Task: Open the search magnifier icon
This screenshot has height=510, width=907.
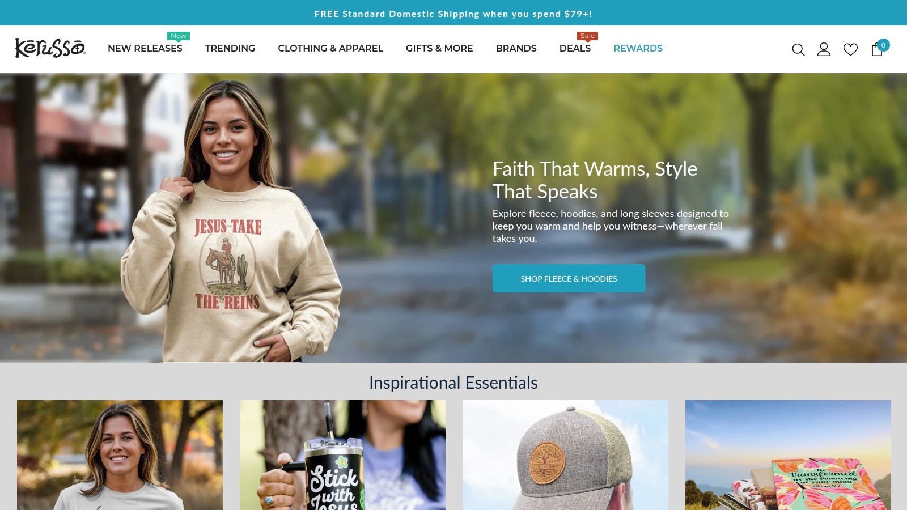Action: (798, 49)
